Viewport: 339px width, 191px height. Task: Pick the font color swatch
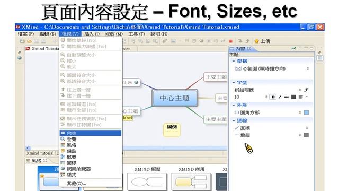[293, 97]
